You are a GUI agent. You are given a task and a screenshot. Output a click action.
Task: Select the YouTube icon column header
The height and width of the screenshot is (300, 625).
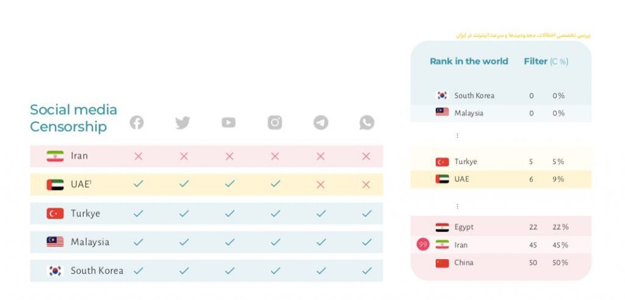click(228, 123)
